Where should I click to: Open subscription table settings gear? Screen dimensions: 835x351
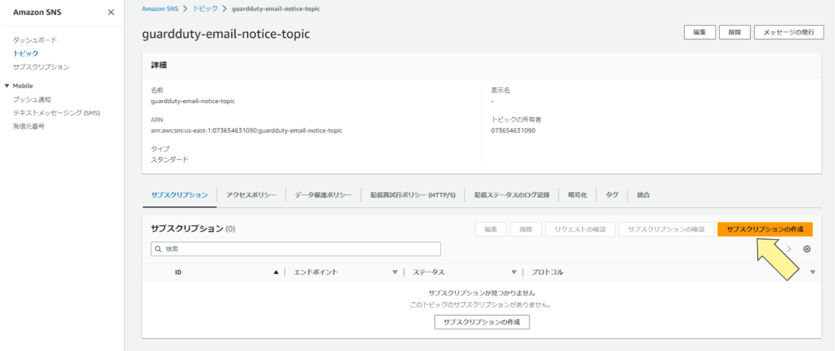pos(807,249)
